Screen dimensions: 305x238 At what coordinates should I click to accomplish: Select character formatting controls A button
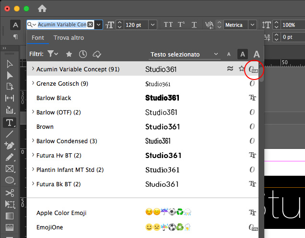coord(15,25)
